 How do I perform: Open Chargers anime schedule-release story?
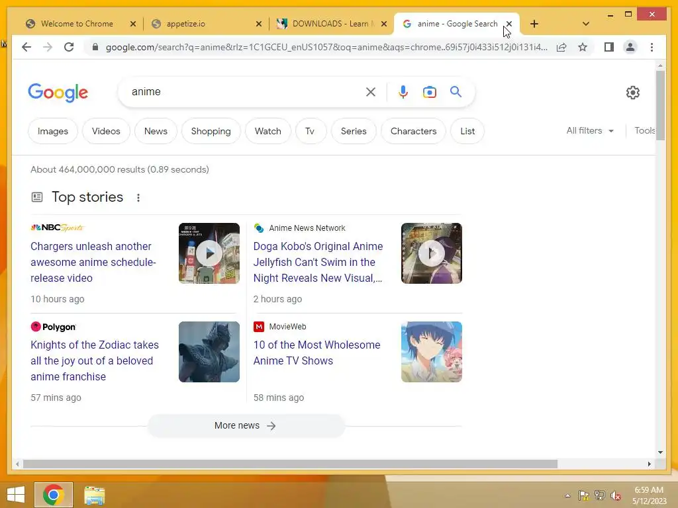pos(93,262)
